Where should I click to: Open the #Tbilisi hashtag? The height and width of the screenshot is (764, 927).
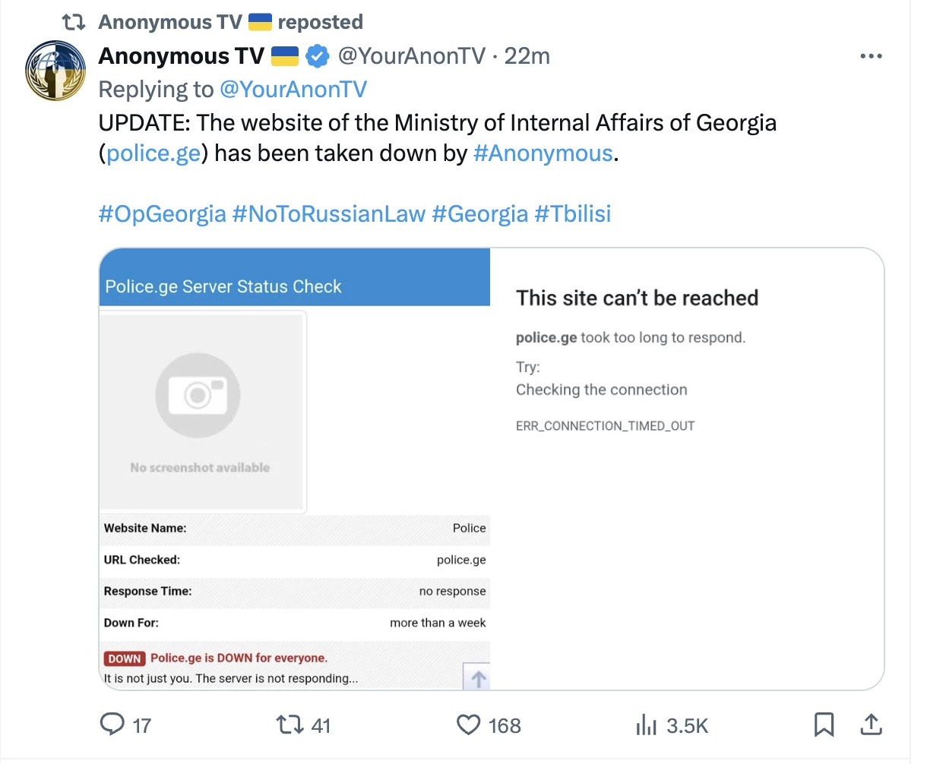click(x=573, y=214)
